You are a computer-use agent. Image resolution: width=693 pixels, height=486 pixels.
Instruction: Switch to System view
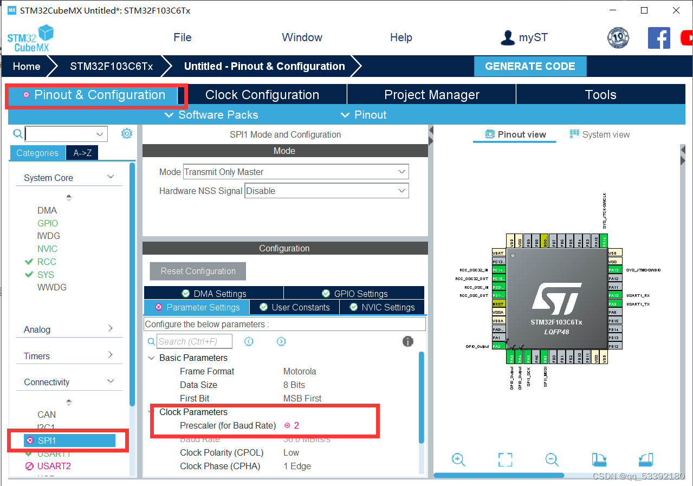600,134
